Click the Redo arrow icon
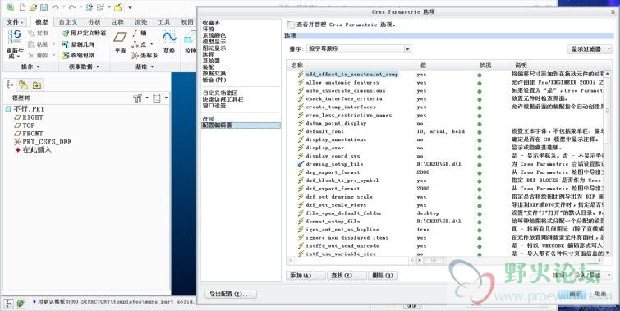Image resolution: width=620 pixels, height=311 pixels. (x=72, y=7)
